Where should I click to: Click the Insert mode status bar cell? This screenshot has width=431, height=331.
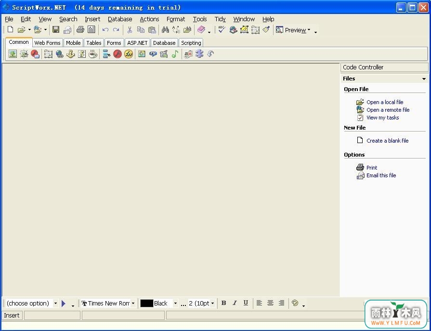click(x=12, y=315)
